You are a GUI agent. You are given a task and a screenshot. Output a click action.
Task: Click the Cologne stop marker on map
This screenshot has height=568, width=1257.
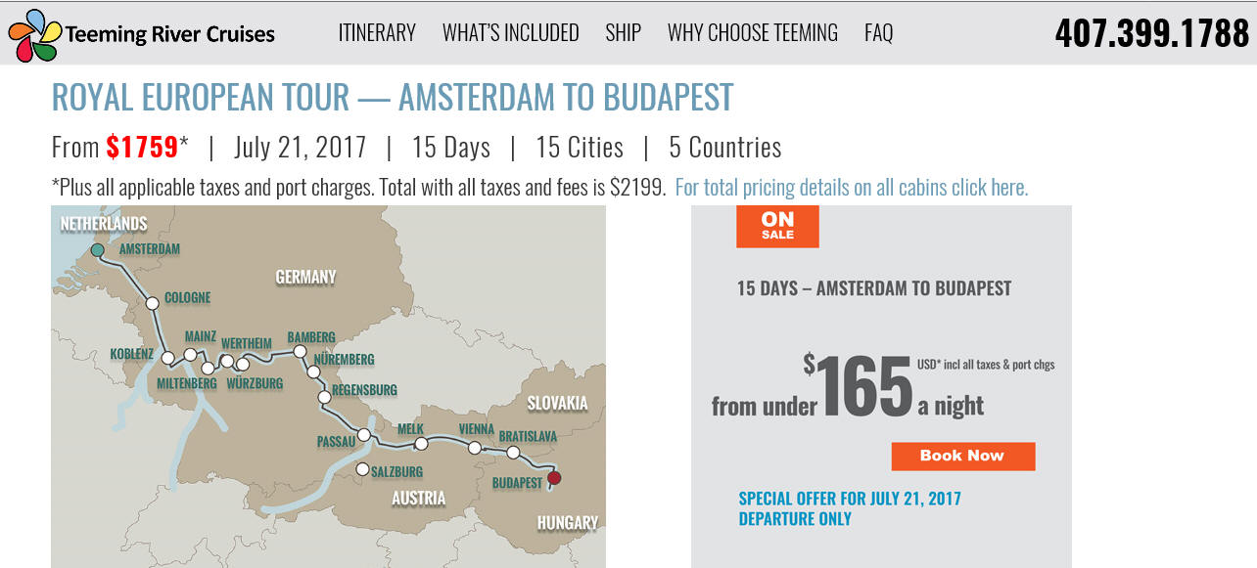click(152, 303)
